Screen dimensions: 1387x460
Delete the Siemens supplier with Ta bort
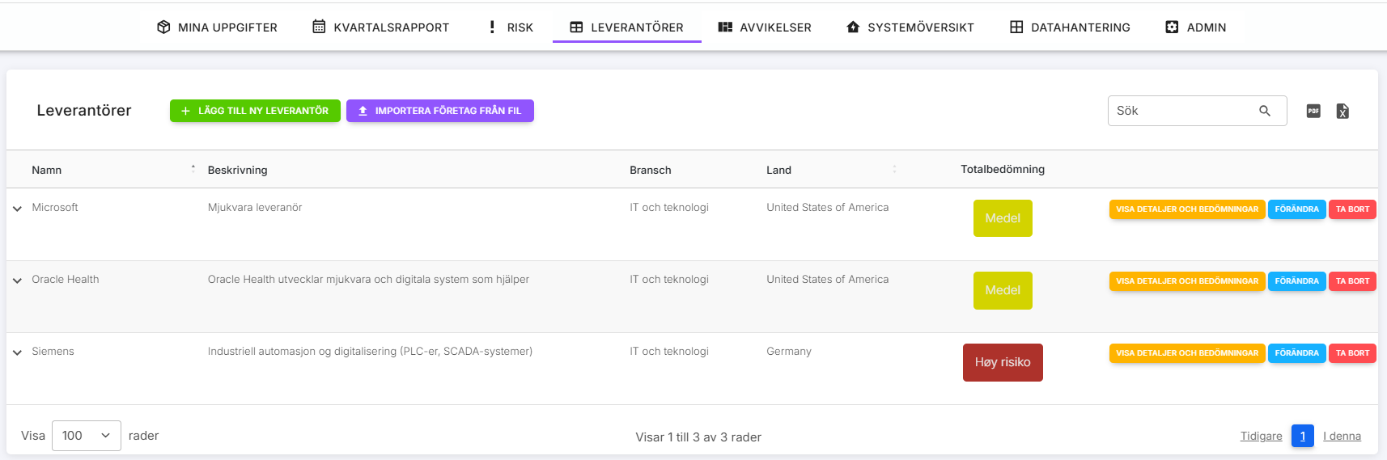tap(1351, 353)
